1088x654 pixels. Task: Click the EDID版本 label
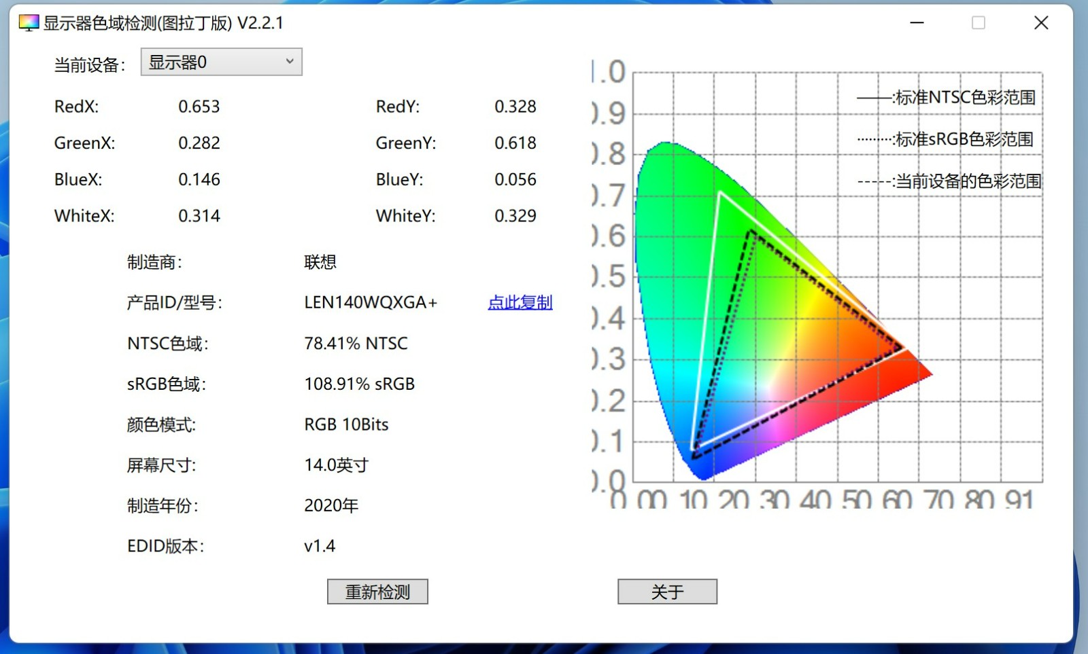click(x=165, y=546)
